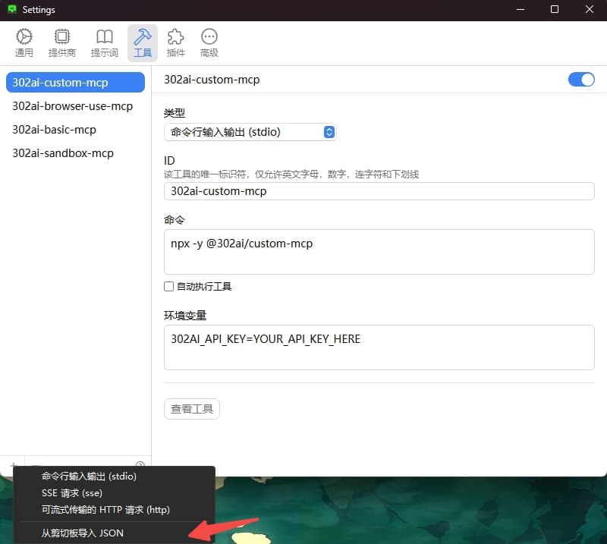Choose SSE 请求 (sse) menu entry

(115, 493)
